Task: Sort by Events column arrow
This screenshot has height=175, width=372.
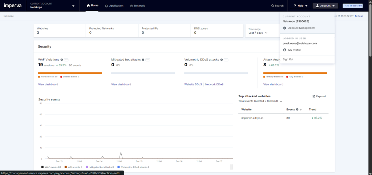Action: [301, 110]
